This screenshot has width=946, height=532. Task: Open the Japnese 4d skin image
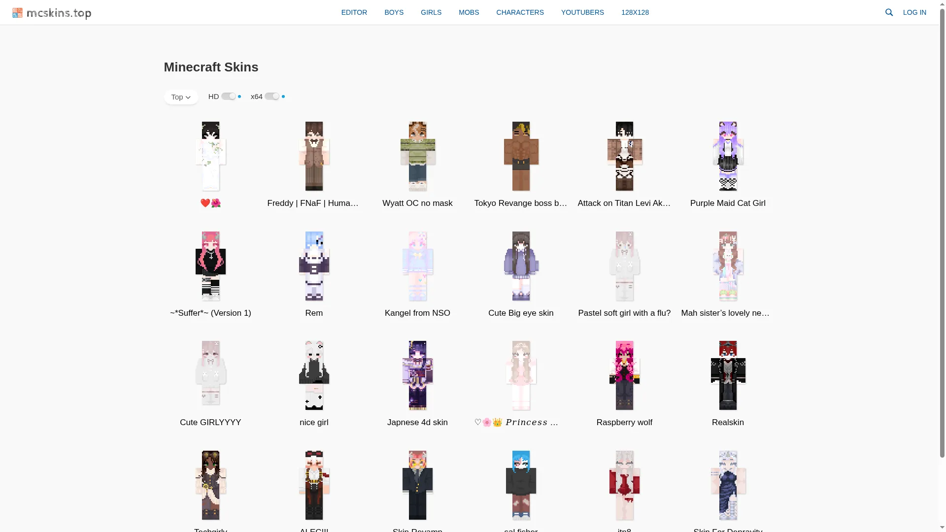click(x=417, y=375)
